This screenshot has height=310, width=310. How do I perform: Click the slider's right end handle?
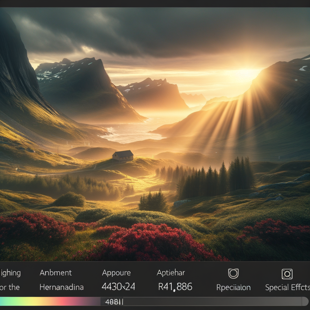pos(305,302)
